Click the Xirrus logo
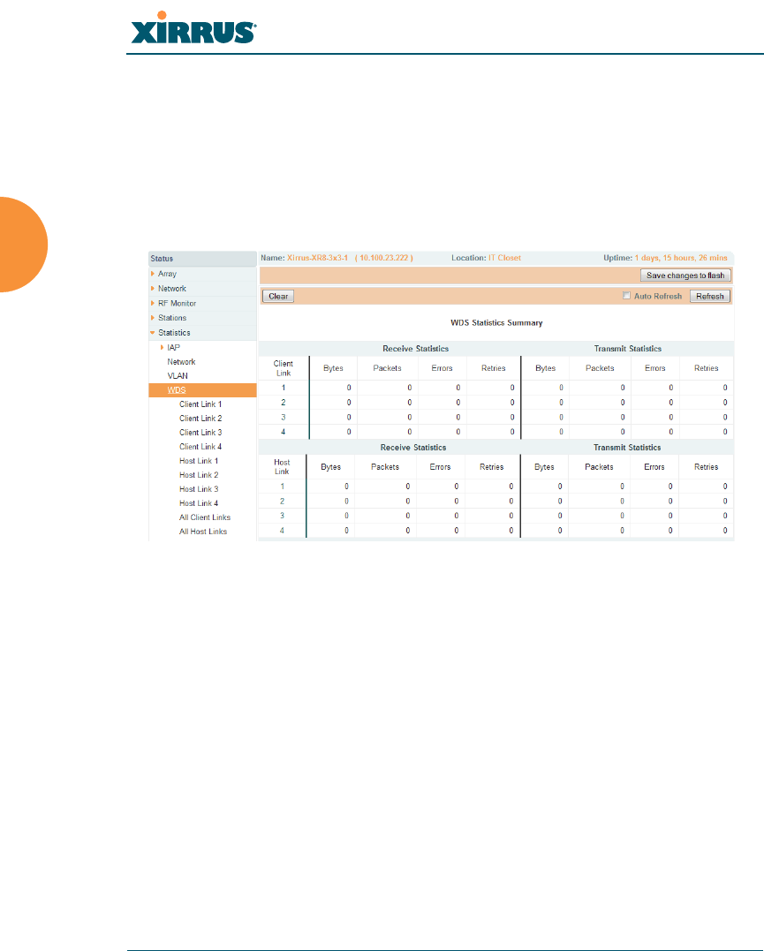Screen dimensions: 764x951 193,28
